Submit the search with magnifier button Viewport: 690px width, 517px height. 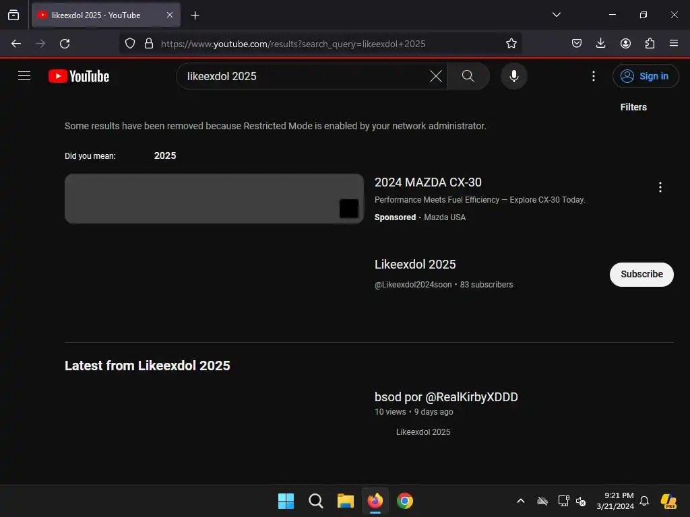468,76
